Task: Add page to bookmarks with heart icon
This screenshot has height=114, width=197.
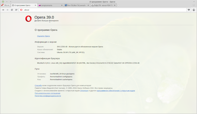Action: (189, 10)
